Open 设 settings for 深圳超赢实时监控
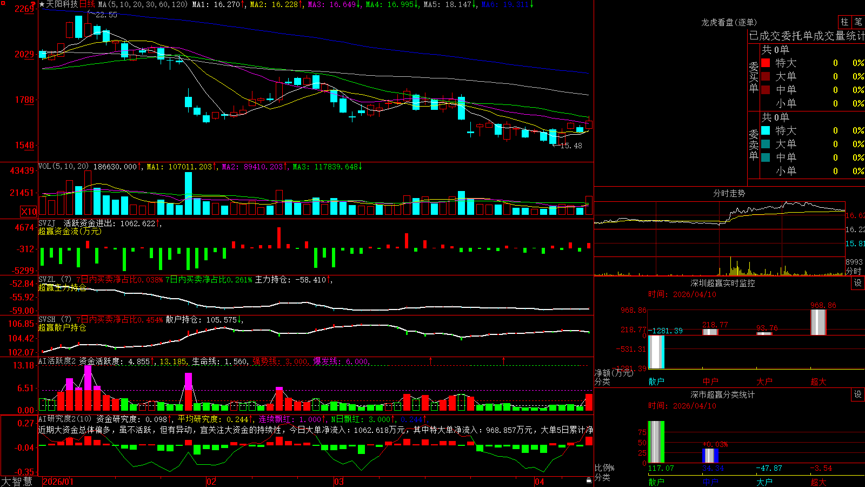 pyautogui.click(x=858, y=283)
